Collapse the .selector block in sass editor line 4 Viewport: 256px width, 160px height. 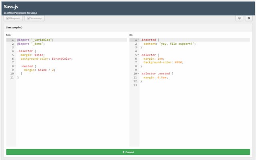coord(15,51)
